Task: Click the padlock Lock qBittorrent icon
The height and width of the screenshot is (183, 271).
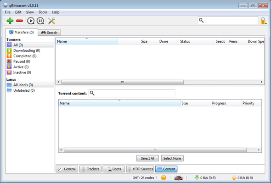Action: [x=263, y=21]
